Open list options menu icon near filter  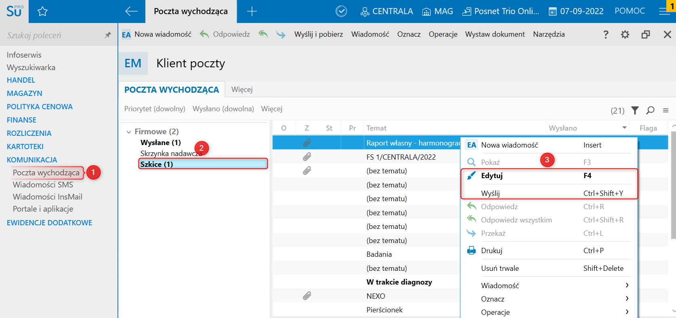[666, 110]
